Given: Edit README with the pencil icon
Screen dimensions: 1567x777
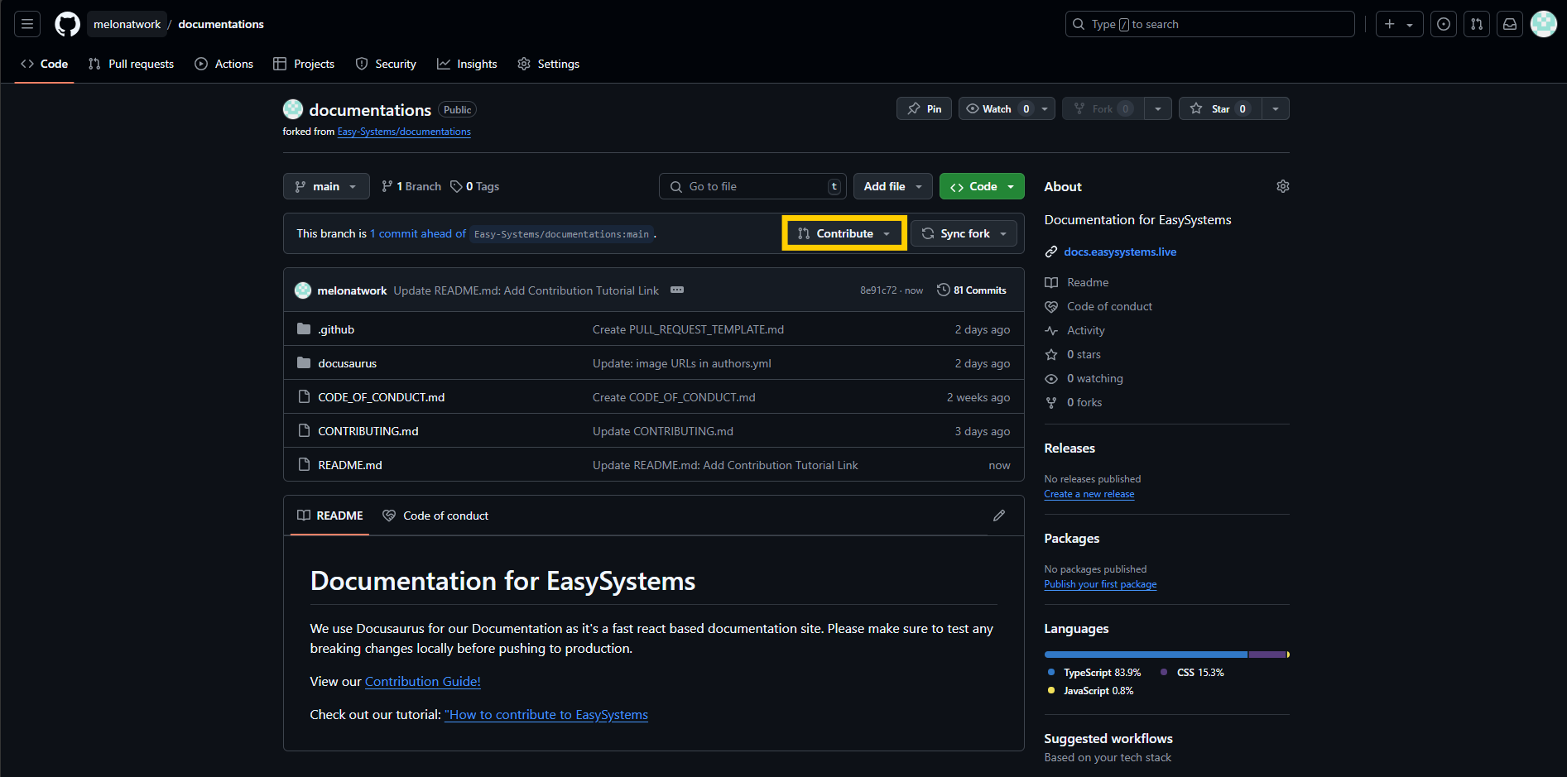Looking at the screenshot, I should tap(999, 516).
